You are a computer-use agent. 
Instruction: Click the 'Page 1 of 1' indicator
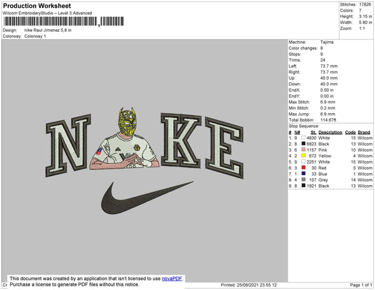[x=361, y=285]
